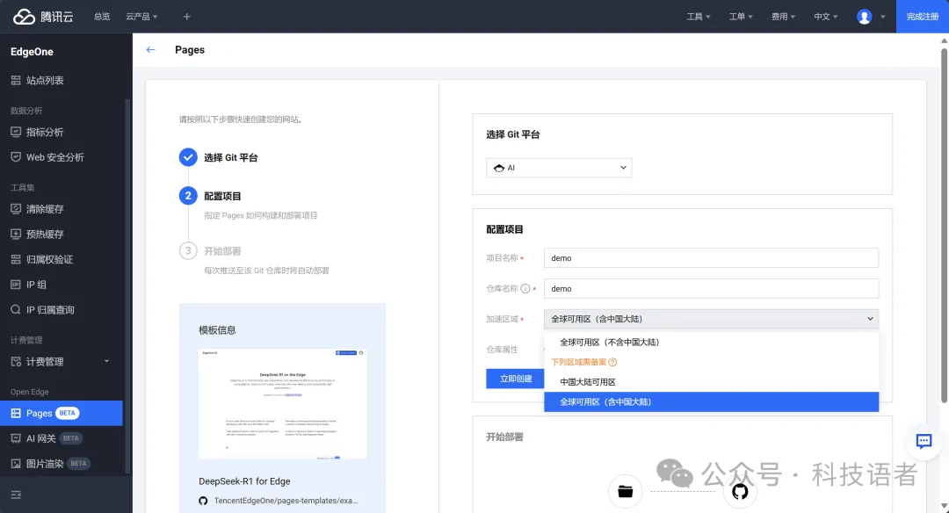
Task: Click the 归属权验证 sidebar icon
Action: [x=16, y=259]
